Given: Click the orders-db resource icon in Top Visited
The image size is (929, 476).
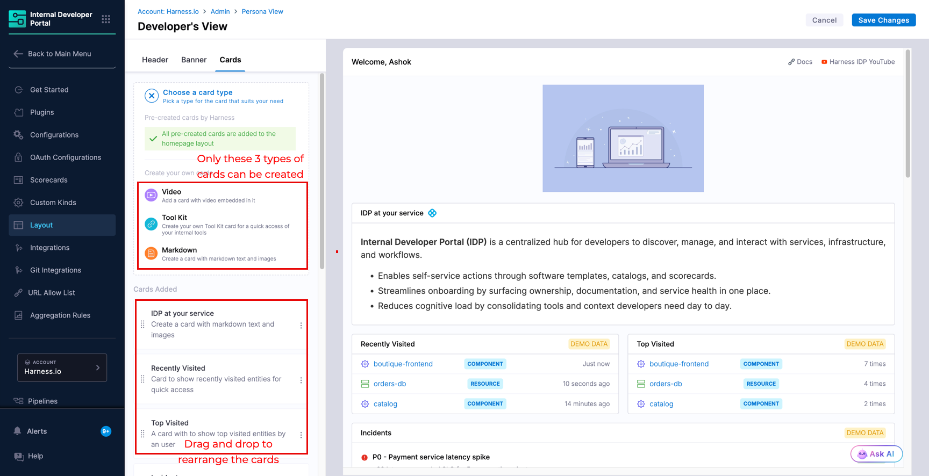Looking at the screenshot, I should coord(641,384).
